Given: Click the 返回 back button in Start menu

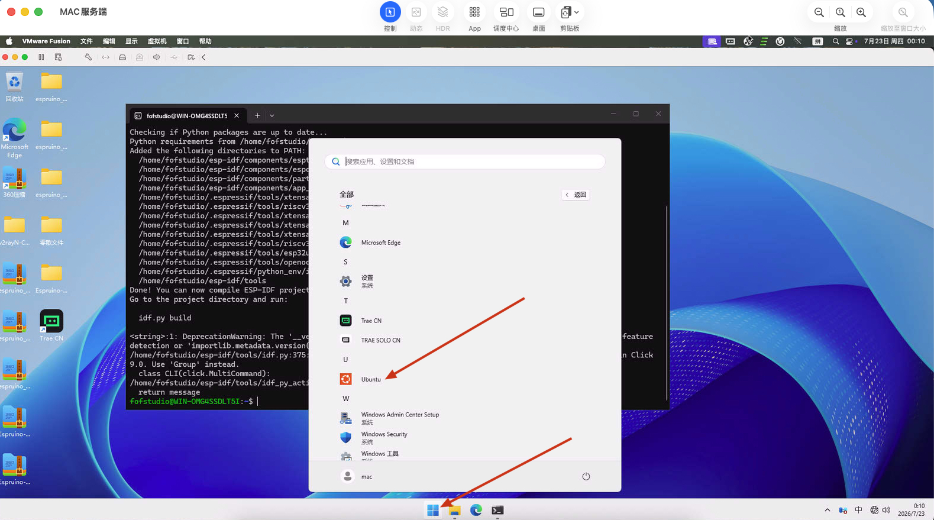Looking at the screenshot, I should [576, 195].
